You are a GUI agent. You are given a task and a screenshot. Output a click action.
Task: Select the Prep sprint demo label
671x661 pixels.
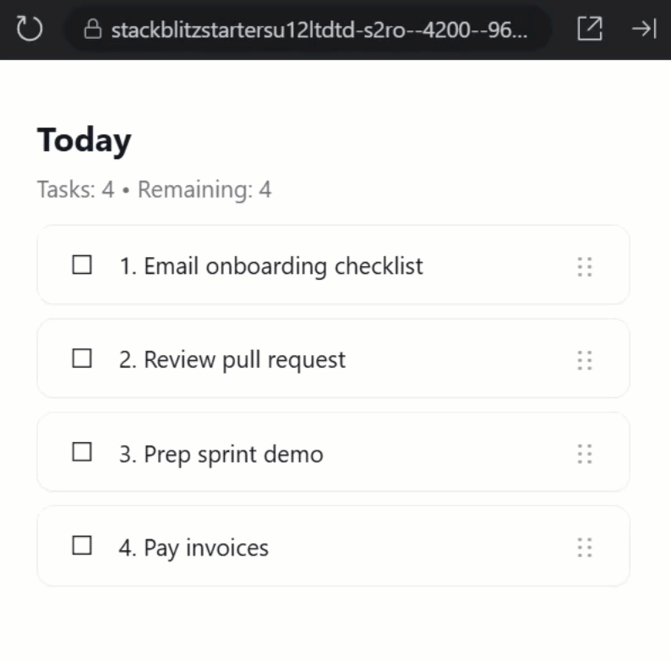pyautogui.click(x=221, y=454)
